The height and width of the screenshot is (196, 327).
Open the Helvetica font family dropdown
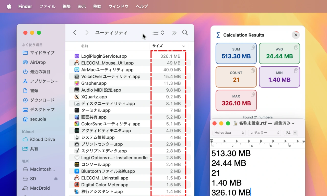(229, 133)
